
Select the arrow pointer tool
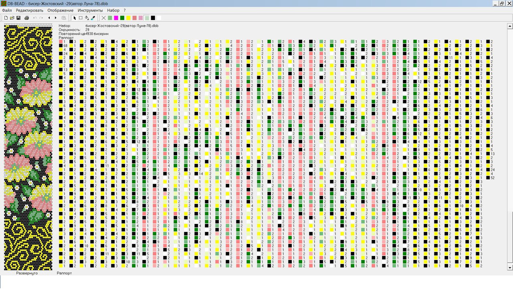point(75,18)
